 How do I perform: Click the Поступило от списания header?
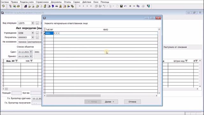click(x=175, y=47)
